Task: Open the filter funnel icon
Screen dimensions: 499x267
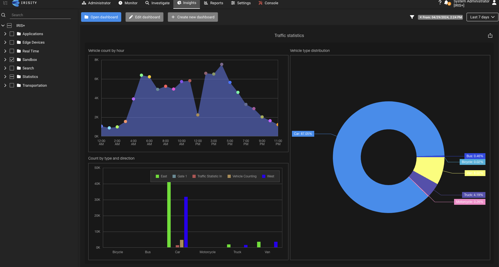Action: click(412, 17)
